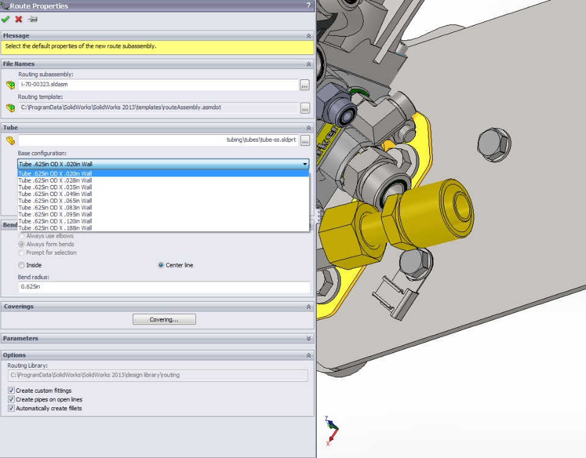
Task: Toggle Automatically create fillets checkbox
Action: [x=11, y=409]
